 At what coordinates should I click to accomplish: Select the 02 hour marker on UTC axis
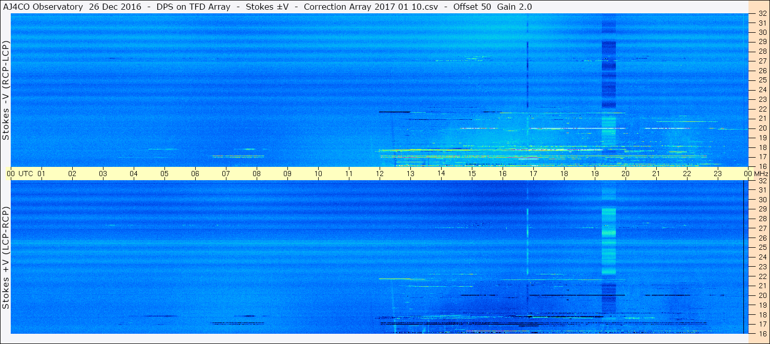(72, 174)
